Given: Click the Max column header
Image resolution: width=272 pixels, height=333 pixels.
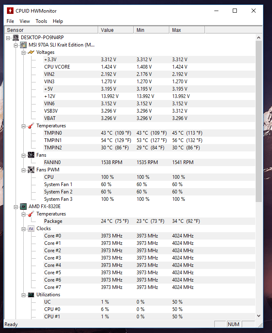Looking at the screenshot, I should 187,30.
